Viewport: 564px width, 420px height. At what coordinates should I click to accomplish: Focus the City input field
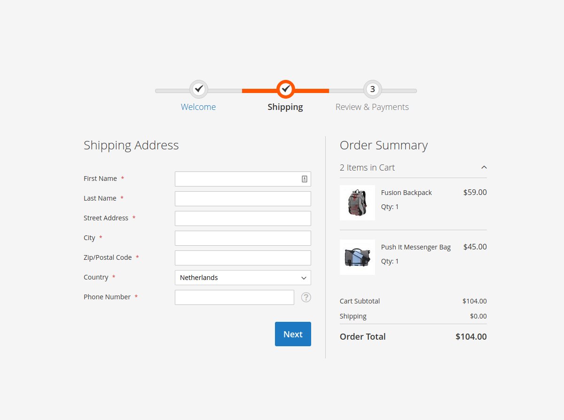[243, 238]
